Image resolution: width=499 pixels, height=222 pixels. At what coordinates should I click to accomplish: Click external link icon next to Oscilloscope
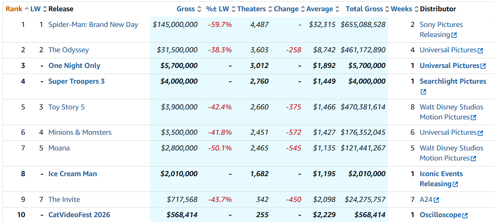465,216
